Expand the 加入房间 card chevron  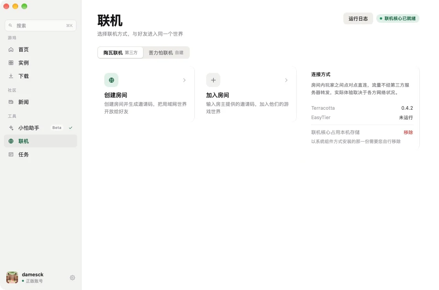[x=286, y=80]
